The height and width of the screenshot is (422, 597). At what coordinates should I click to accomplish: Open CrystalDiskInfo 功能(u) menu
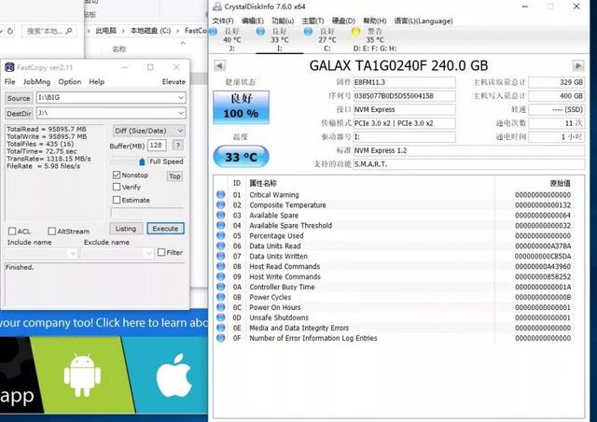pyautogui.click(x=283, y=21)
